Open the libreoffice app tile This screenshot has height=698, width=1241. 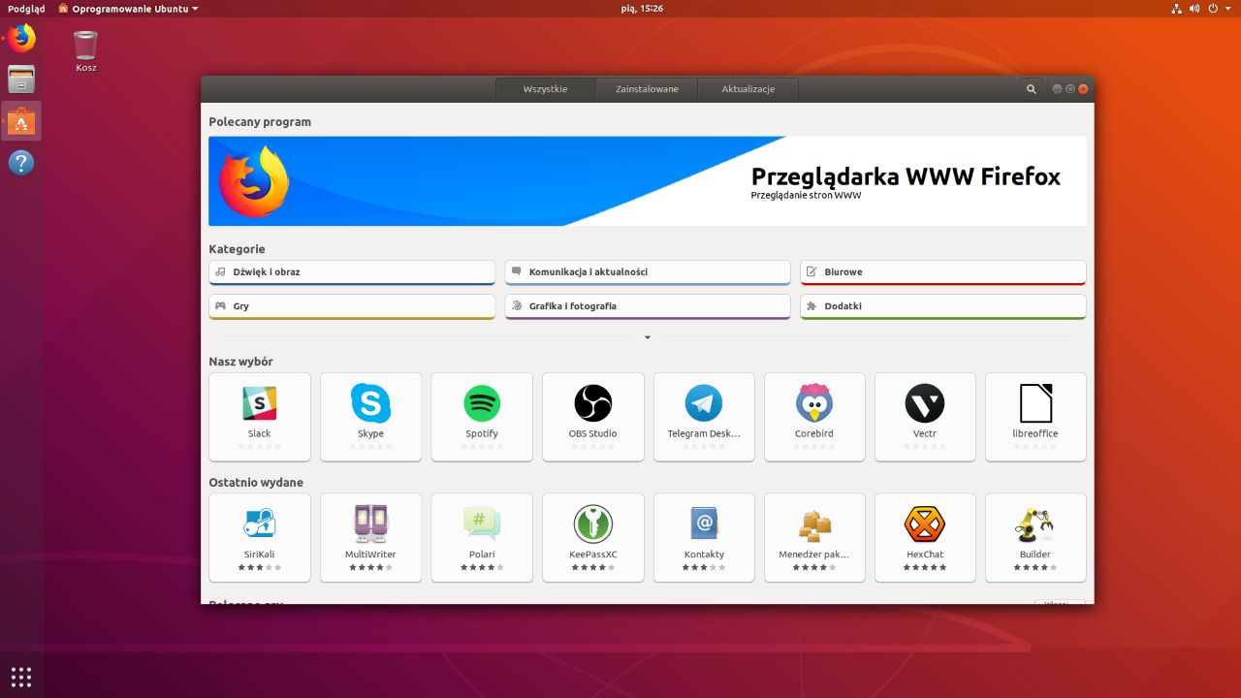pos(1035,417)
